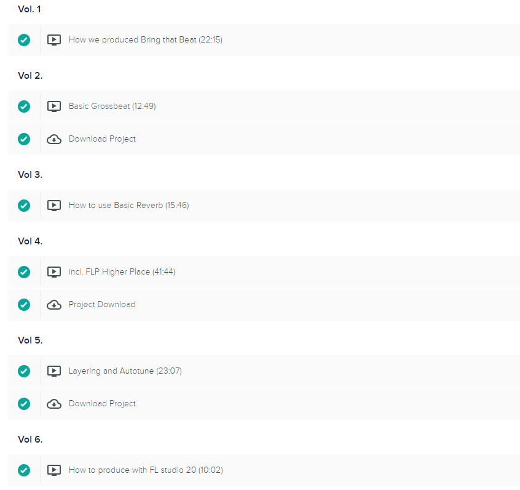Click cloud download icon under Layering and Autotune

pos(53,404)
